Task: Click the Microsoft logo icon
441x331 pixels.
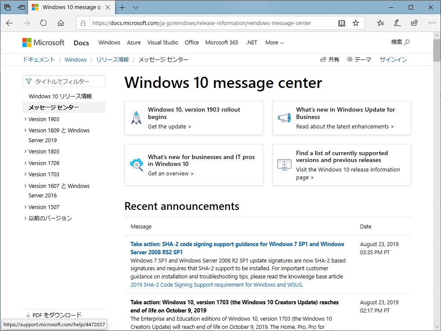Action: tap(26, 42)
